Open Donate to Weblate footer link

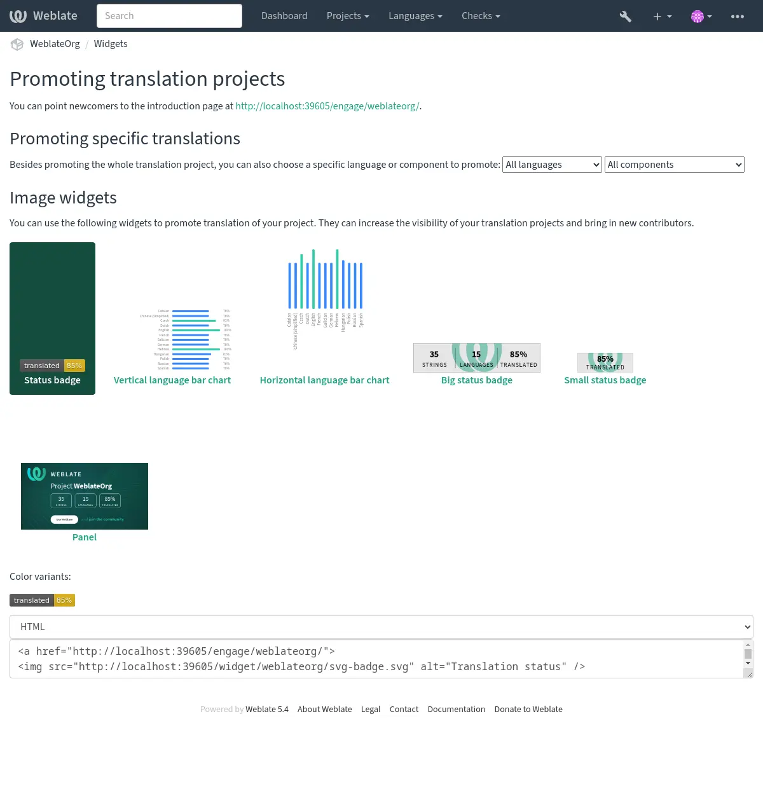pos(528,710)
